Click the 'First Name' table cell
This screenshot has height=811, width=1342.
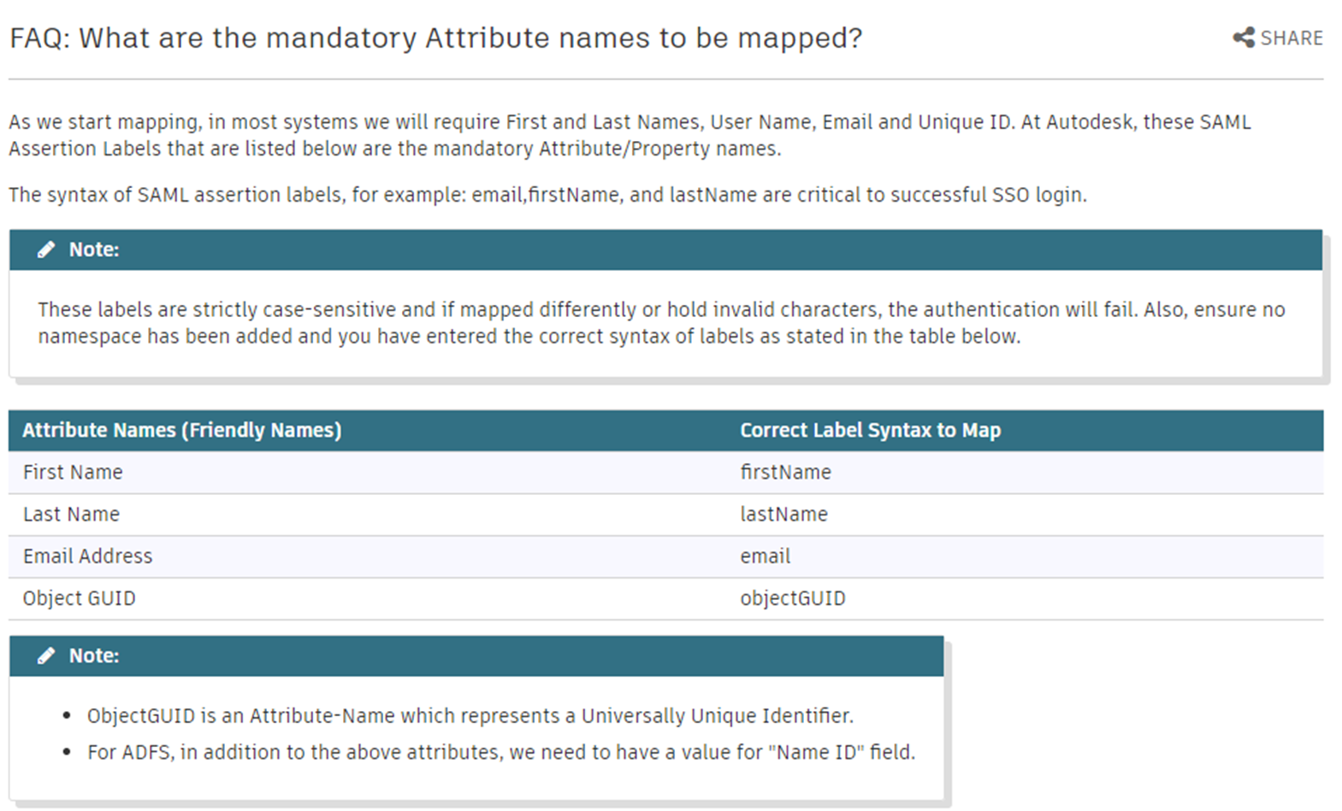(73, 473)
